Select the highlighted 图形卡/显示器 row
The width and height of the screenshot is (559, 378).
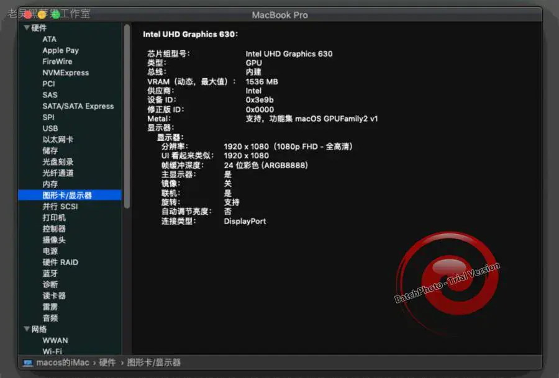pyautogui.click(x=70, y=196)
